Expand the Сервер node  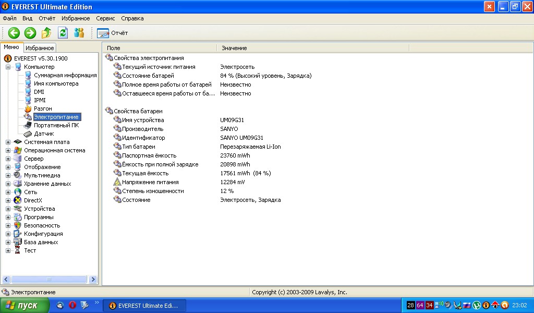tap(8, 159)
